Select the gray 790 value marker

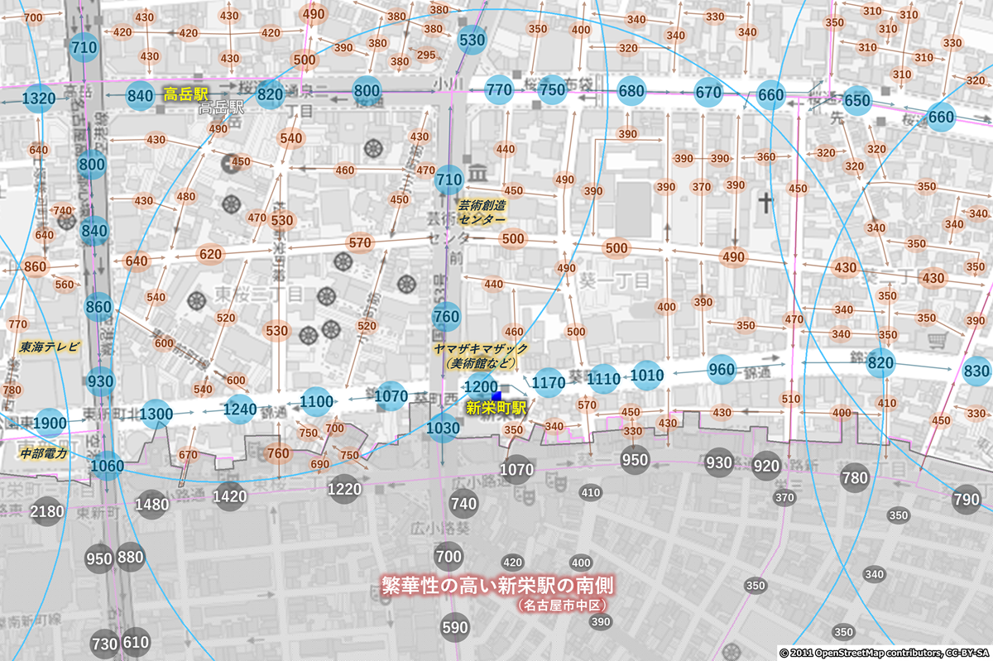[967, 499]
